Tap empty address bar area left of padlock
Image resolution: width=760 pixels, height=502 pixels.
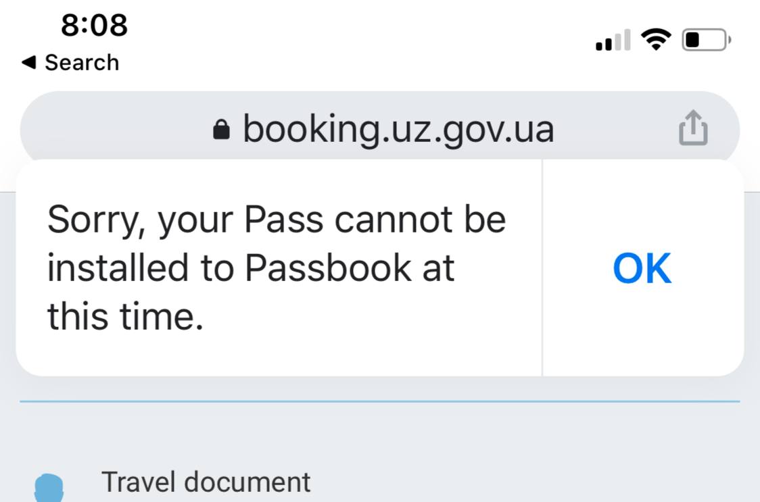point(116,129)
